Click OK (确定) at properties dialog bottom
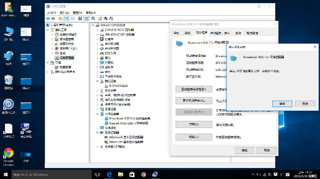 point(245,150)
